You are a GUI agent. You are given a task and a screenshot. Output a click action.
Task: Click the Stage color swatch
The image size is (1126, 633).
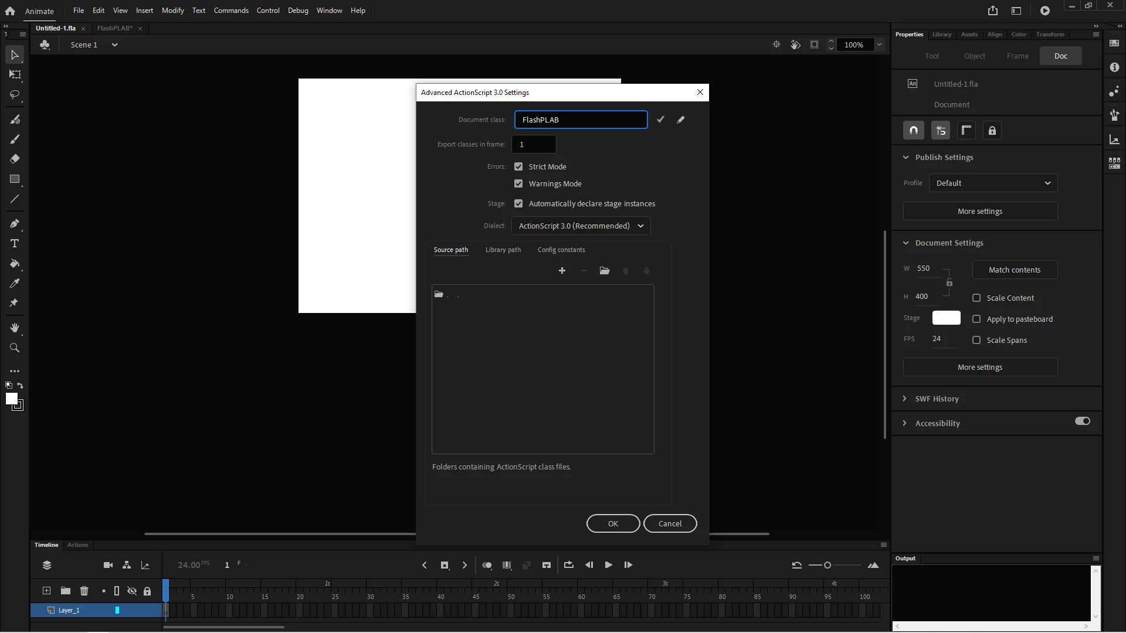pyautogui.click(x=946, y=318)
